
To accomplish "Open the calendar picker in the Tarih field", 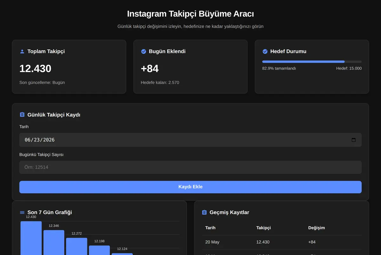I will coord(354,140).
